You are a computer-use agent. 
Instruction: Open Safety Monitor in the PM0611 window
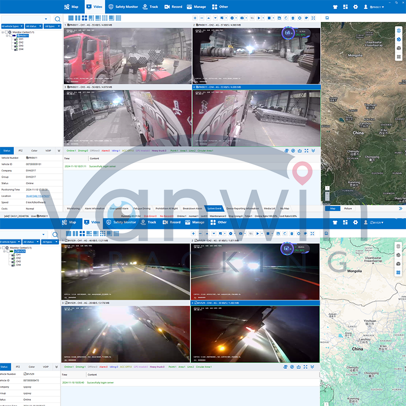click(123, 7)
